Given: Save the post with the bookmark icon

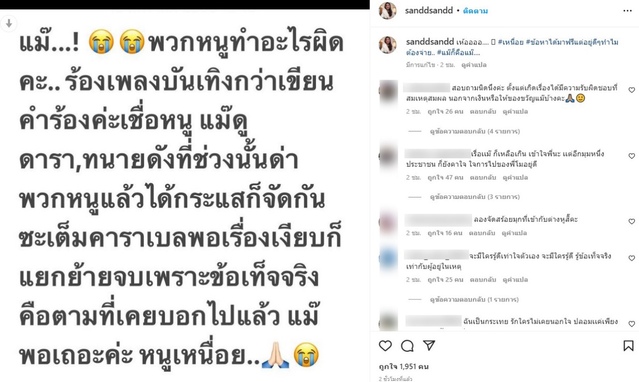Looking at the screenshot, I should click(x=628, y=345).
